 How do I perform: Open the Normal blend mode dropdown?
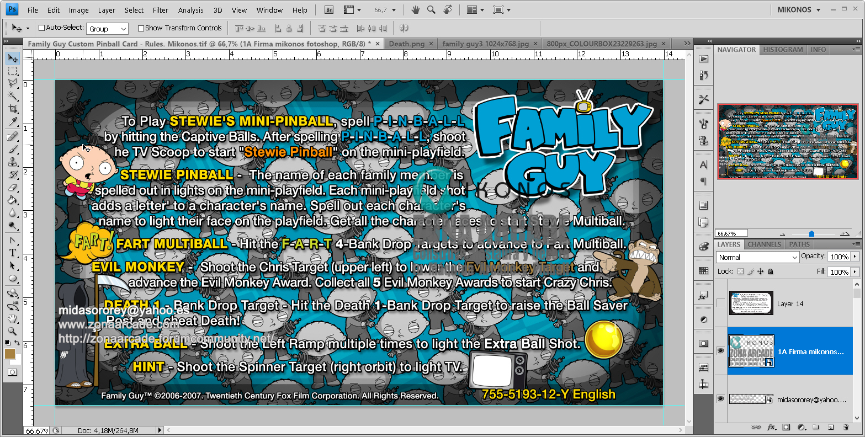[x=757, y=257]
